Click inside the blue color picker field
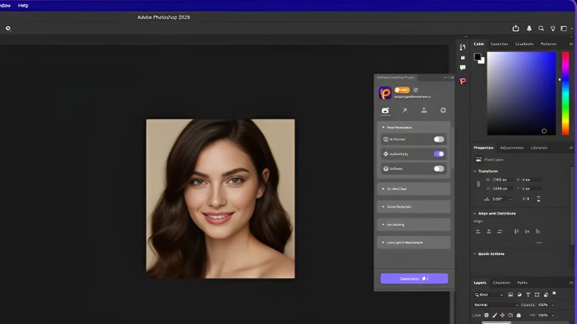This screenshot has width=577, height=324. (521, 94)
